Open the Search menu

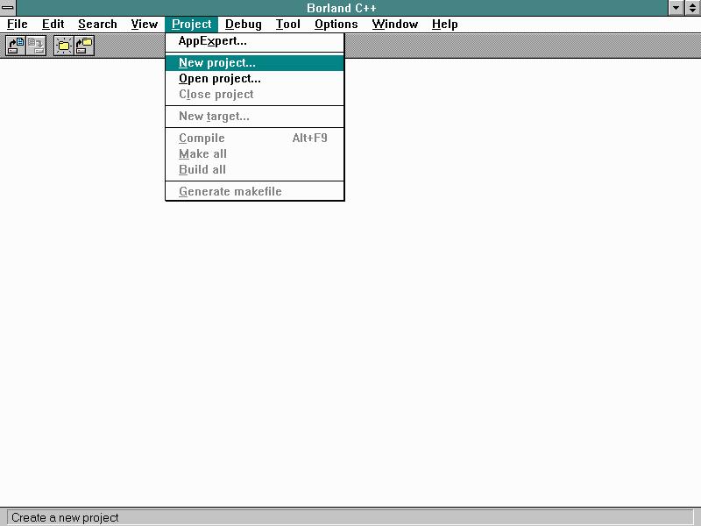(97, 25)
